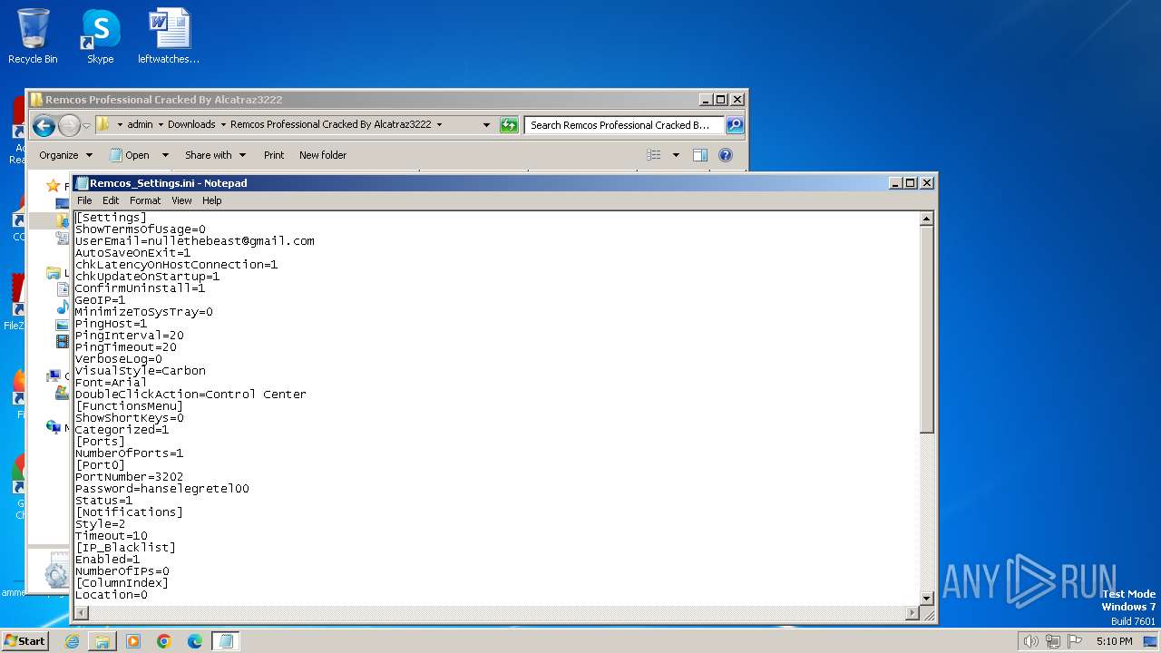1161x653 pixels.
Task: Click the Explorer change view icon
Action: click(x=654, y=155)
